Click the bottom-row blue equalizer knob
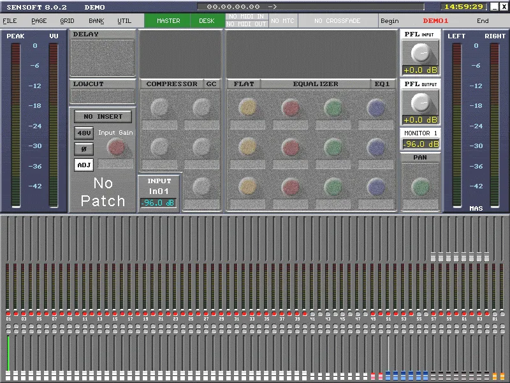Image resolution: width=510 pixels, height=383 pixels. point(375,187)
